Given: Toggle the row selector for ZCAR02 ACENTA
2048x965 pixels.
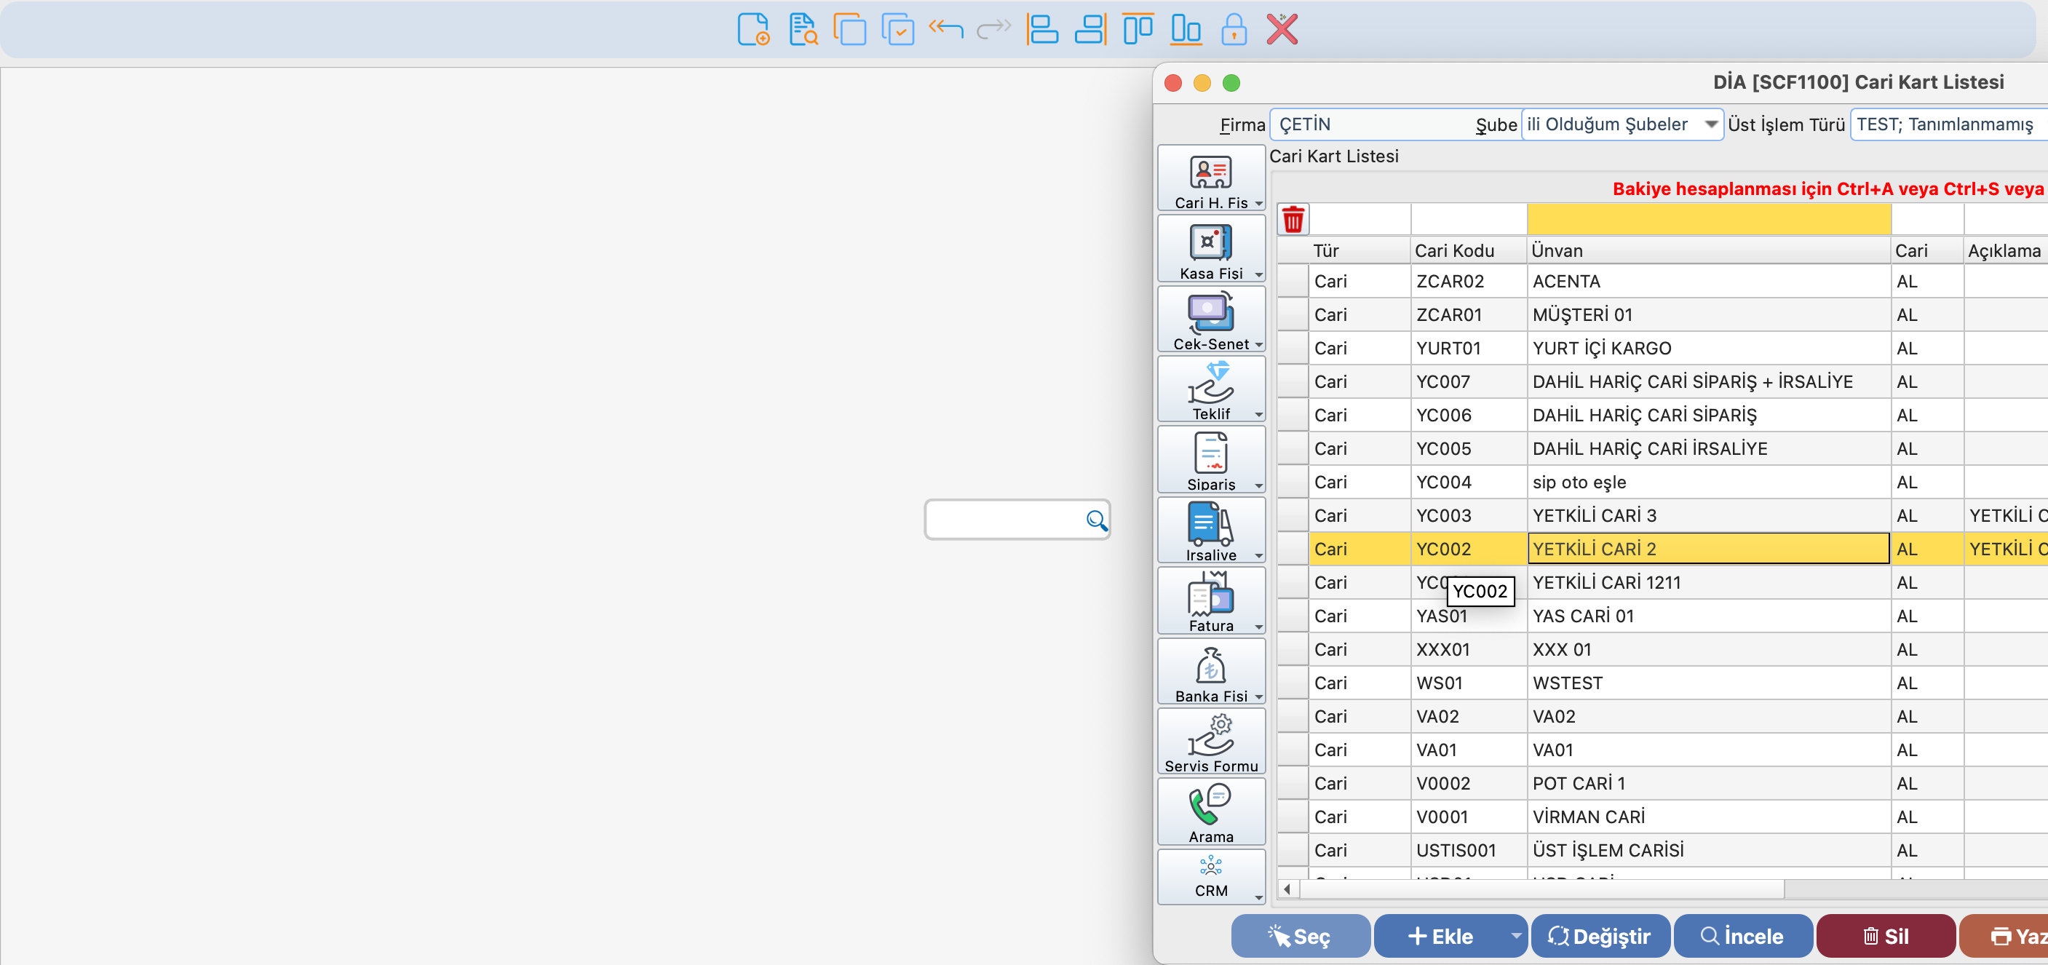Looking at the screenshot, I should pyautogui.click(x=1293, y=282).
